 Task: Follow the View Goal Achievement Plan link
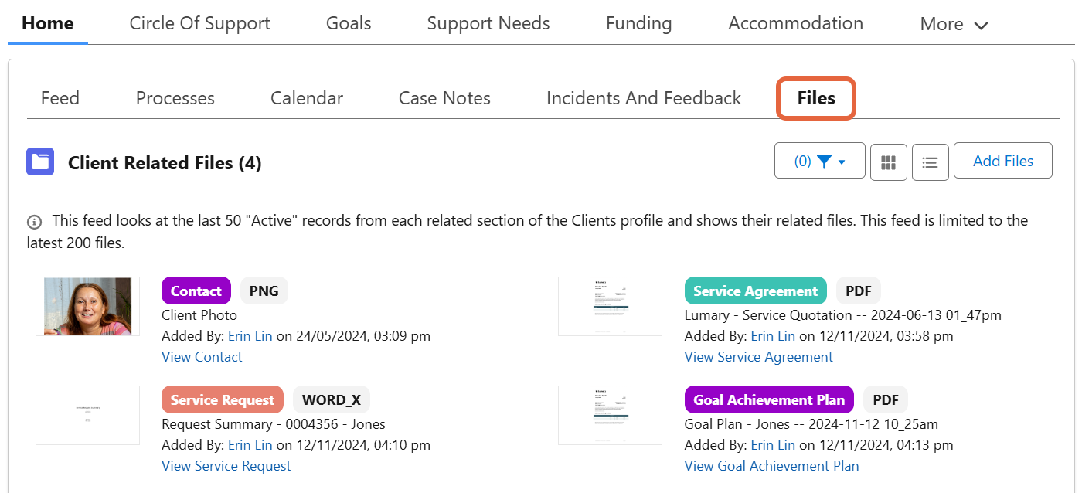point(771,466)
